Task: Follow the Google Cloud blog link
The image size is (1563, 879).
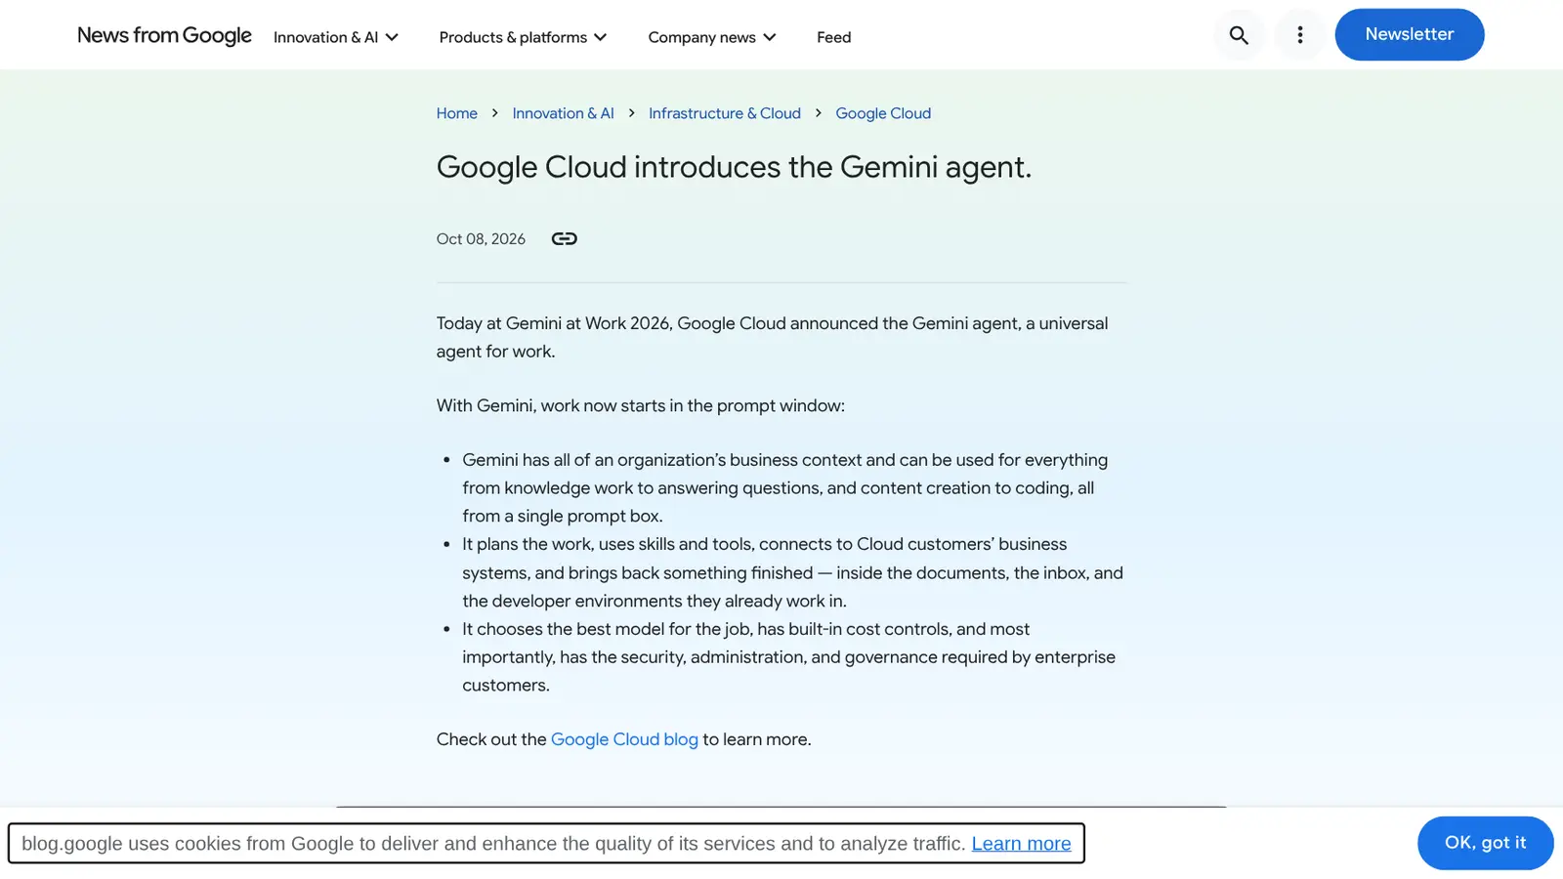Action: pos(624,739)
